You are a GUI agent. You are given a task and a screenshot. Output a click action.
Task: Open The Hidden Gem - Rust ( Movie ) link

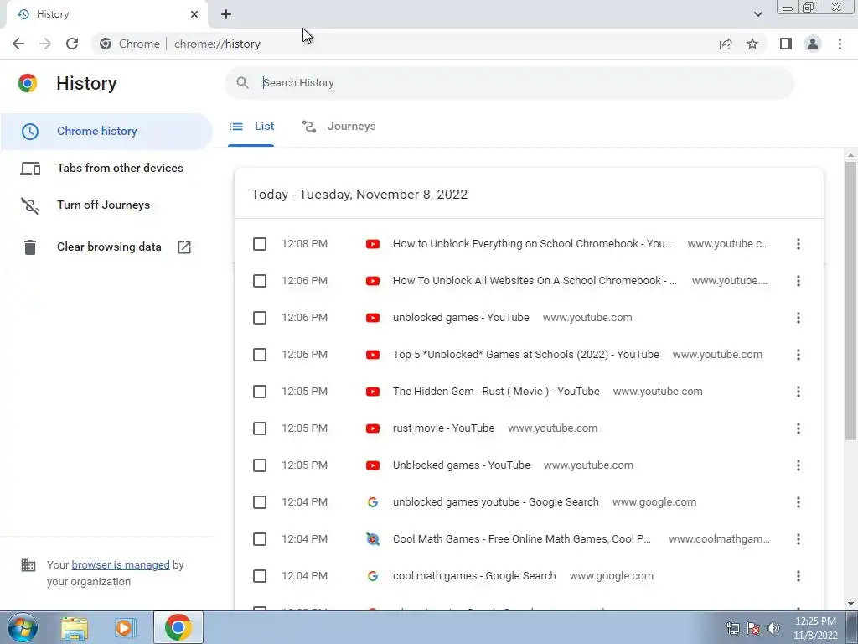click(496, 392)
